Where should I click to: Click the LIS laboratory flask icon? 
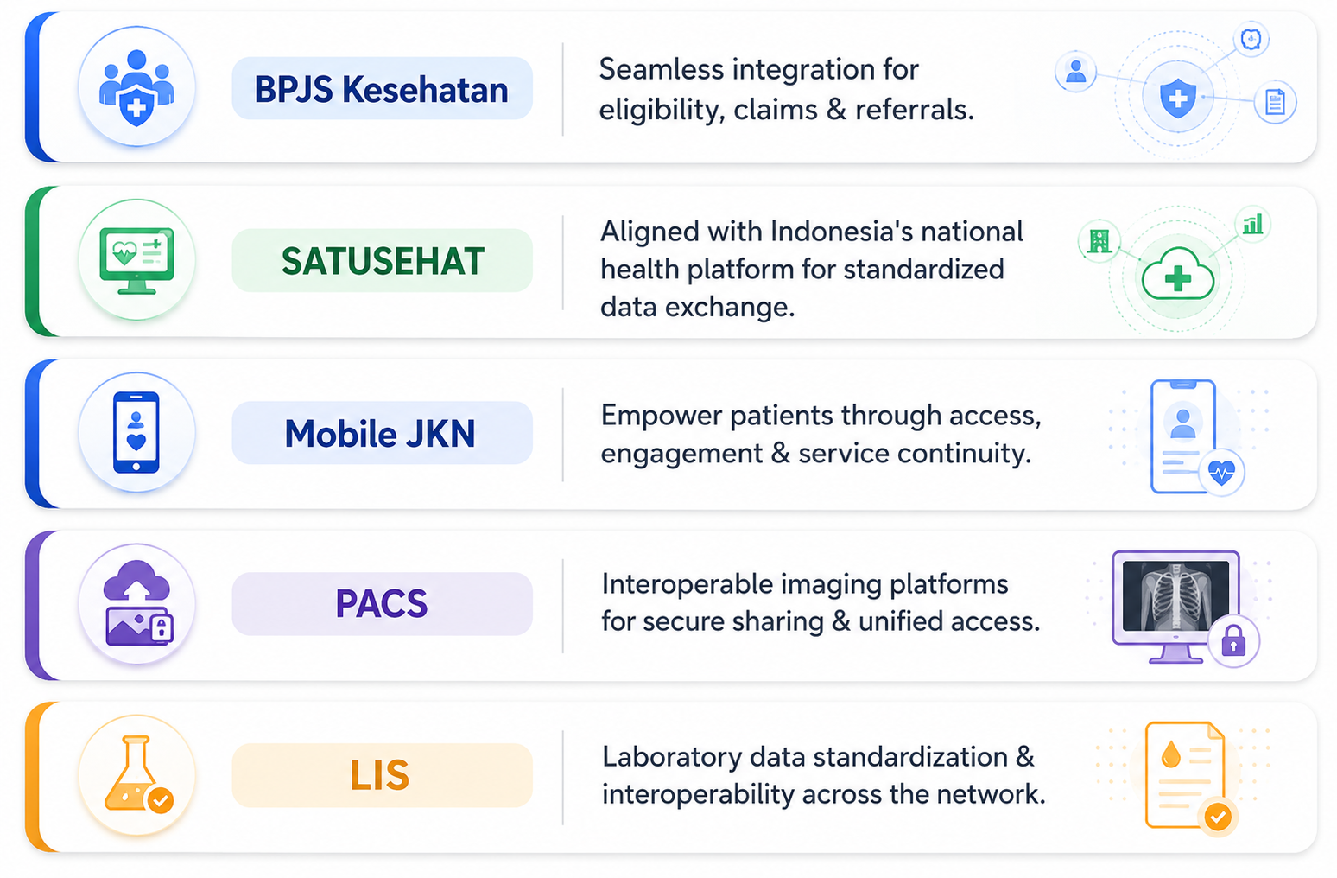[136, 775]
